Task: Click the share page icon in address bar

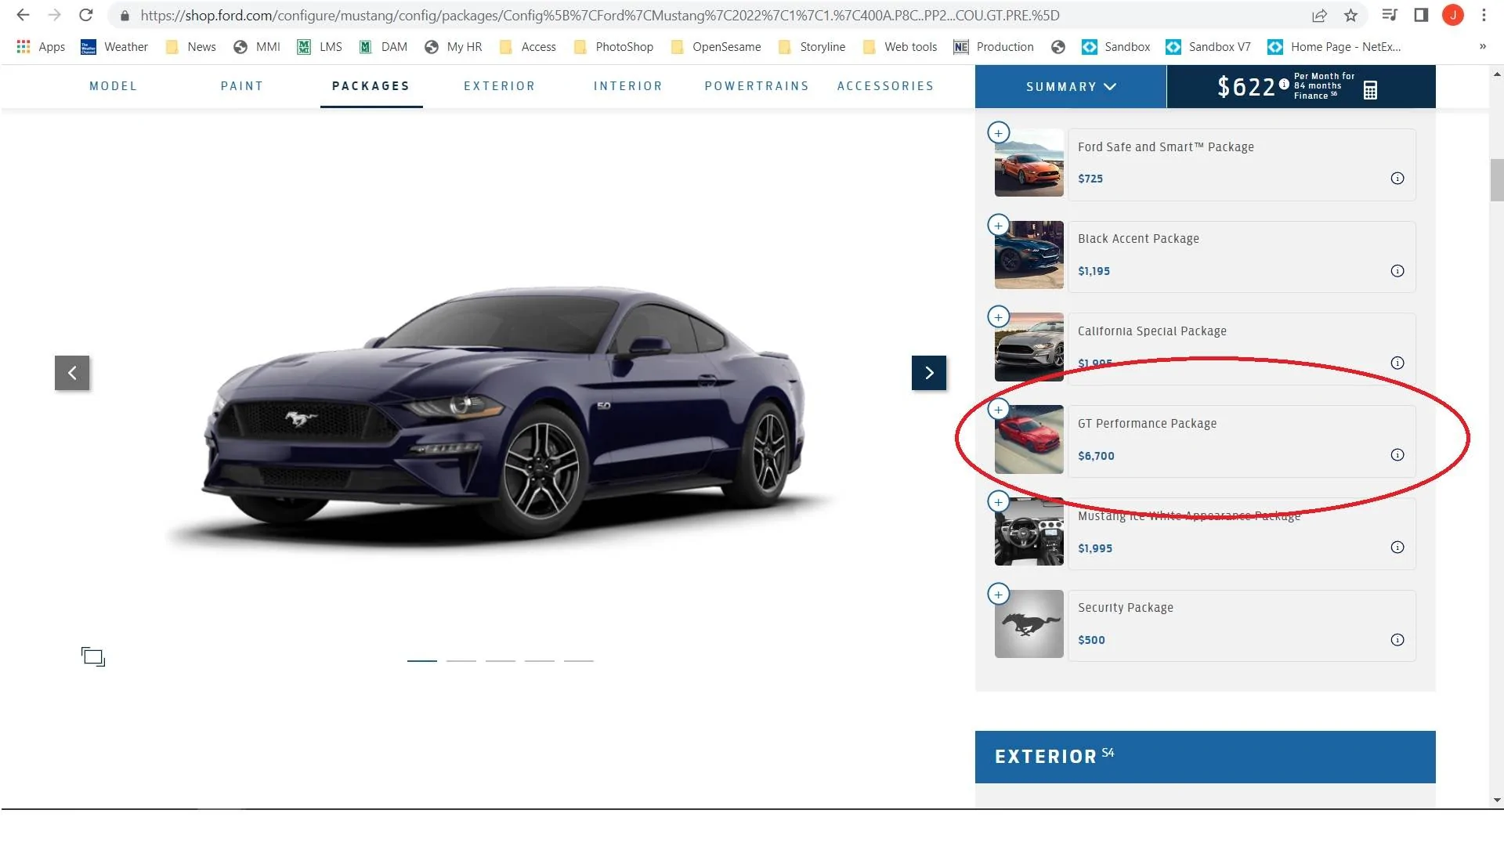Action: tap(1320, 15)
